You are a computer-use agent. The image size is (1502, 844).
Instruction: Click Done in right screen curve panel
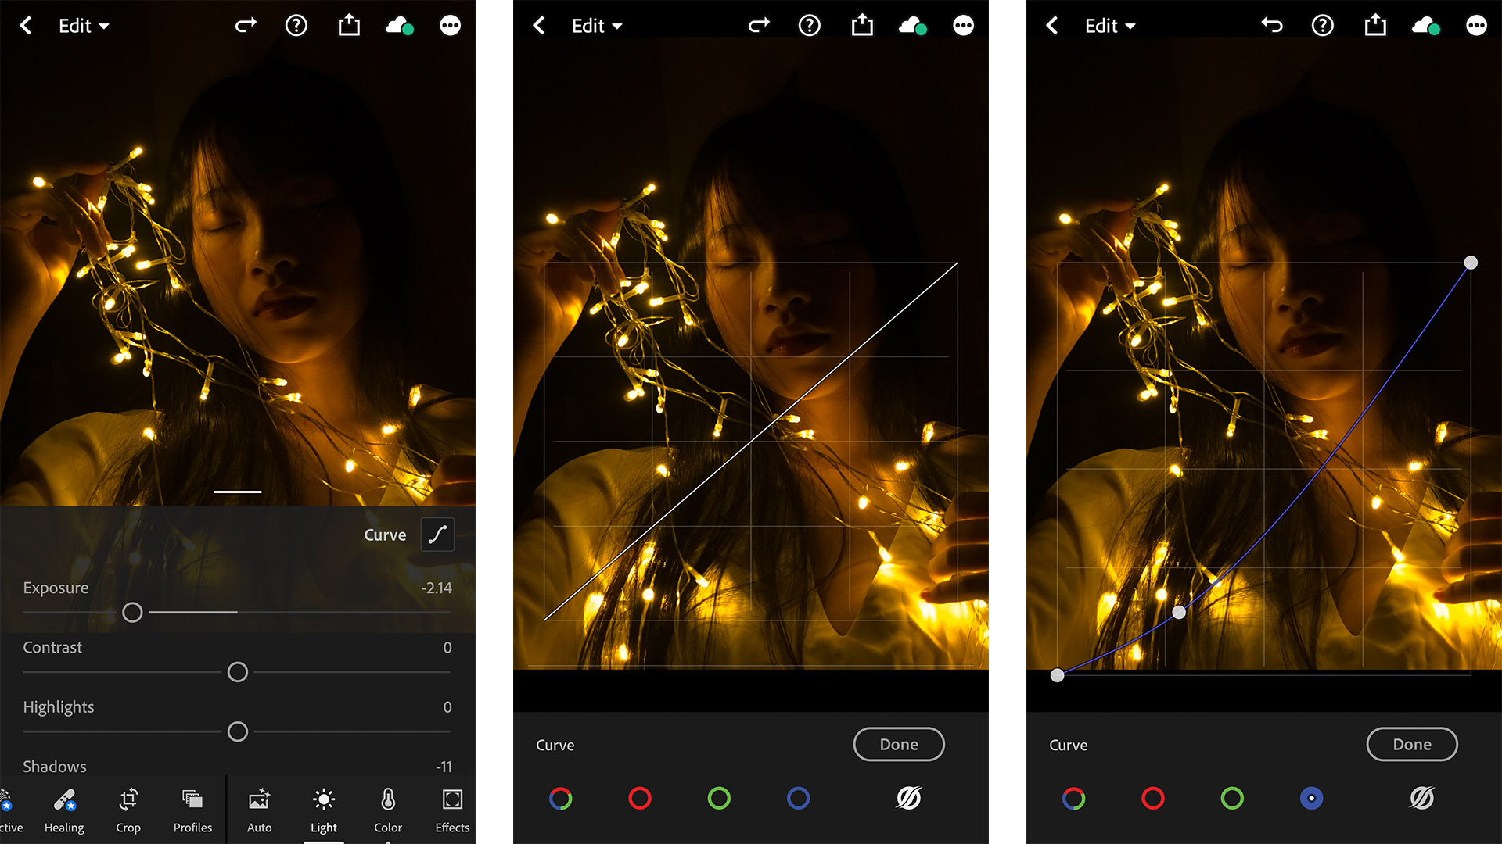tap(1412, 744)
